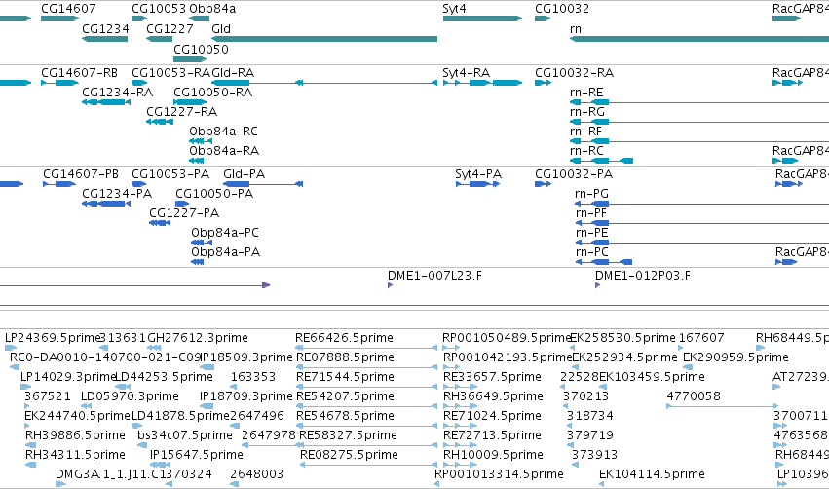Click the rn-RF transcript label
The width and height of the screenshot is (829, 489).
point(585,132)
